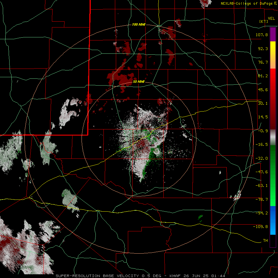
Task: Select the -94.2 scale value
Action: click(262, 213)
